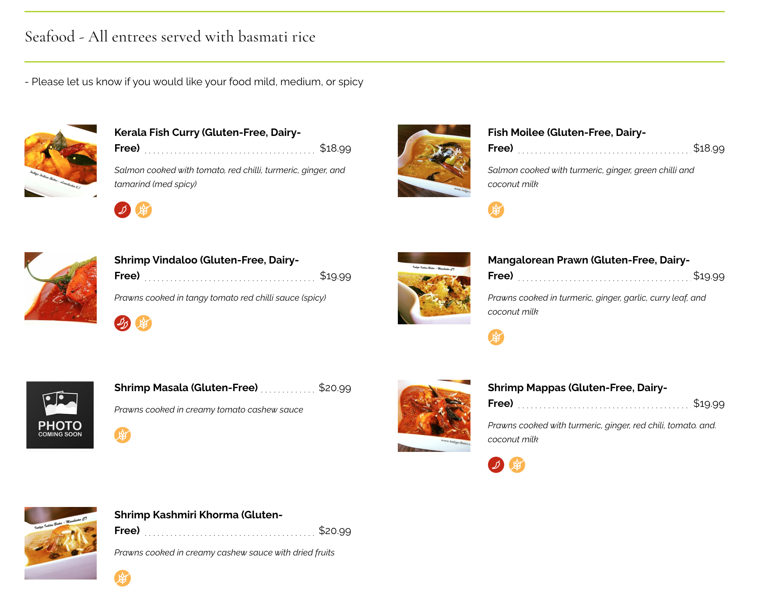
Task: Click the Kerala Fish Curry spicy chili icon
Action: (123, 210)
